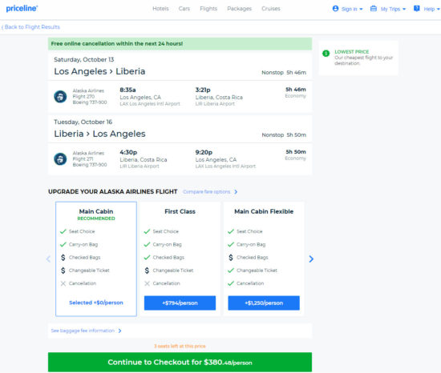
Task: Click Changeable Ticket dollar icon in Main Cabin
Action: (63, 271)
